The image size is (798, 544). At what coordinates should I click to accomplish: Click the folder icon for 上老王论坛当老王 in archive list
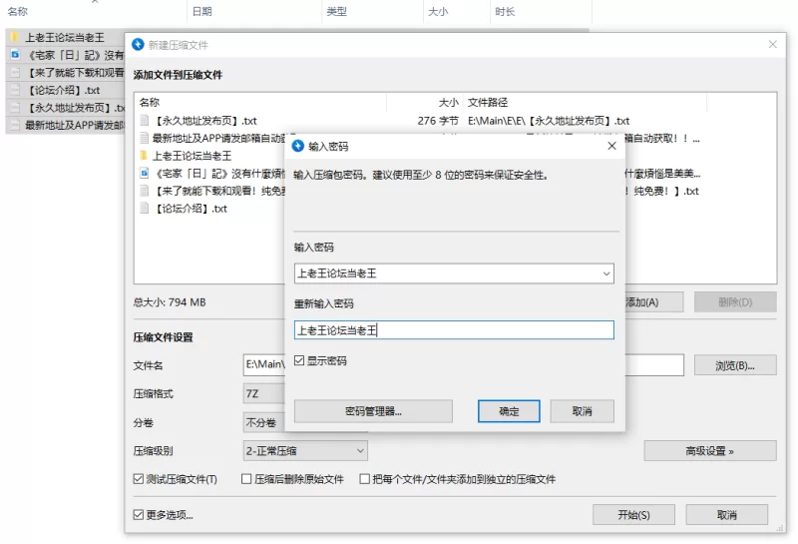point(144,156)
